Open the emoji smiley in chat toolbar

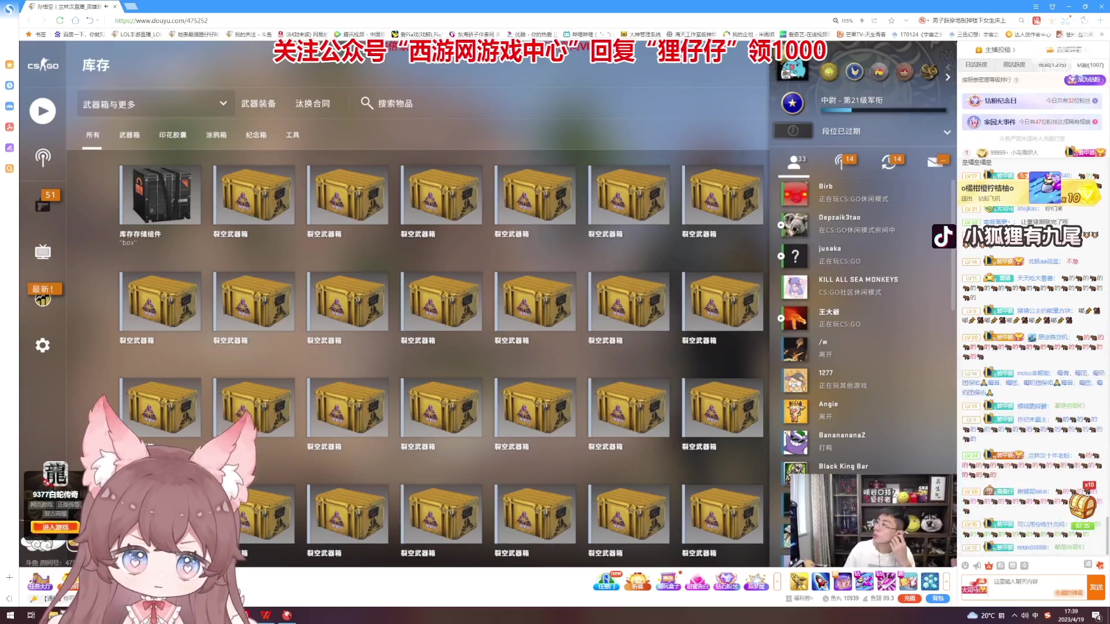pos(965,566)
